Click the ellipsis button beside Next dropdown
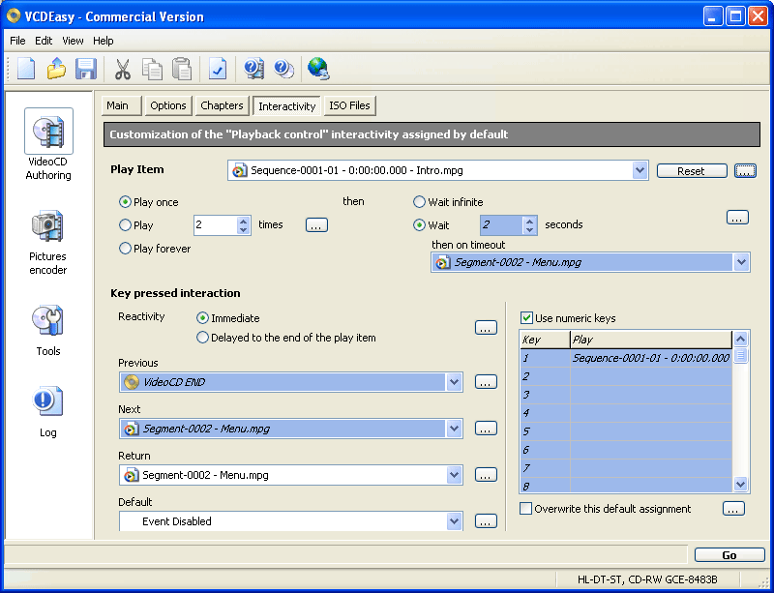This screenshot has width=774, height=593. 486,429
